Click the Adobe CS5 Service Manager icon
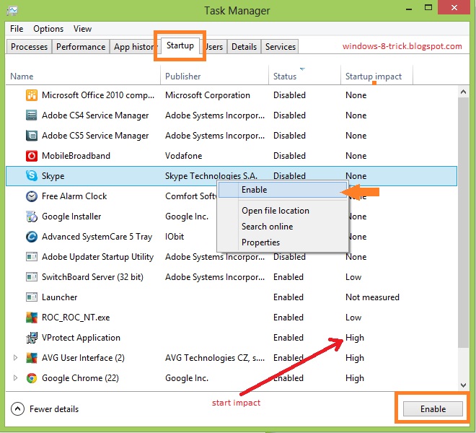This screenshot has height=433, width=476. pyautogui.click(x=32, y=136)
